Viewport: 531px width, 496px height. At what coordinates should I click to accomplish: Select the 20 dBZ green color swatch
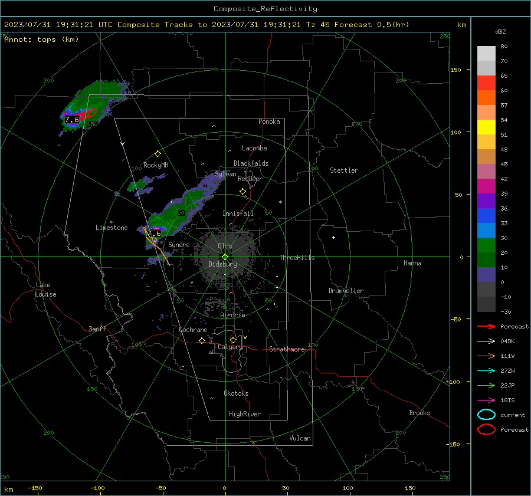tap(486, 260)
